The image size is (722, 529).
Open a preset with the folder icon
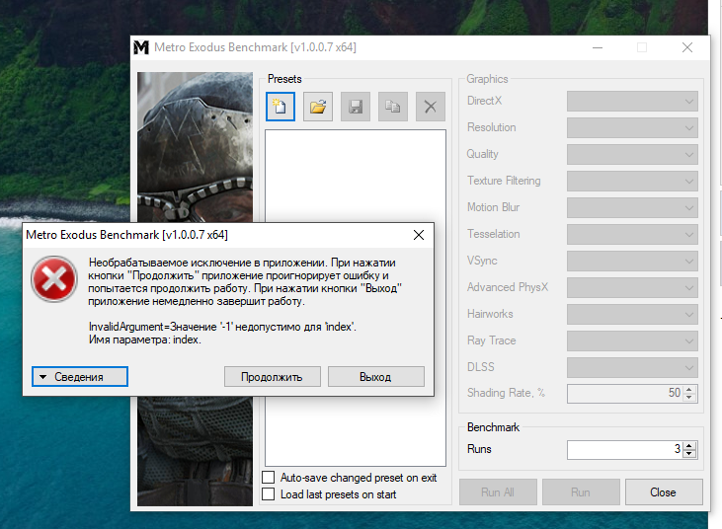pos(318,107)
